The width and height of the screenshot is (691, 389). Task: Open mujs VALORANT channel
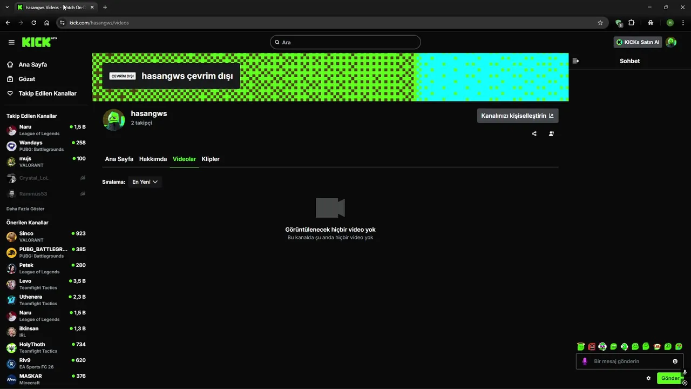[46, 162]
